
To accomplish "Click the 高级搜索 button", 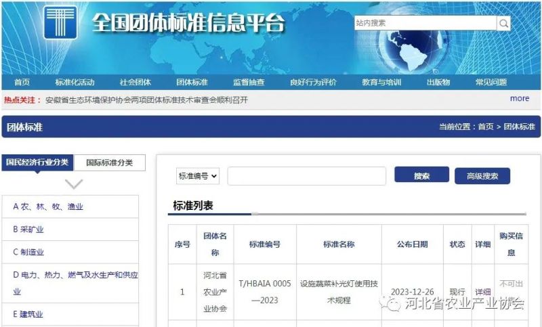I will (482, 176).
